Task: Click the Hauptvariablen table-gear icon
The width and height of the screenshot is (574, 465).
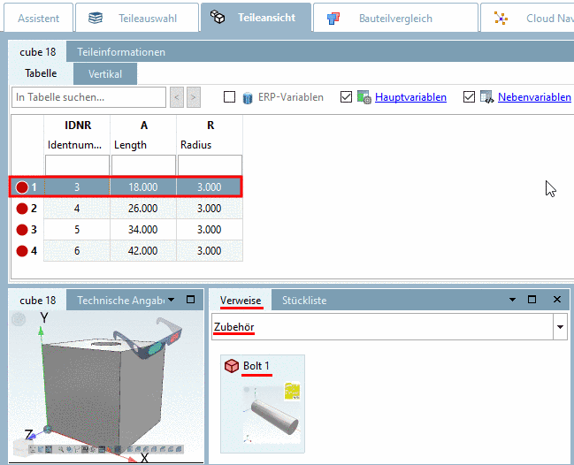Action: tap(364, 97)
